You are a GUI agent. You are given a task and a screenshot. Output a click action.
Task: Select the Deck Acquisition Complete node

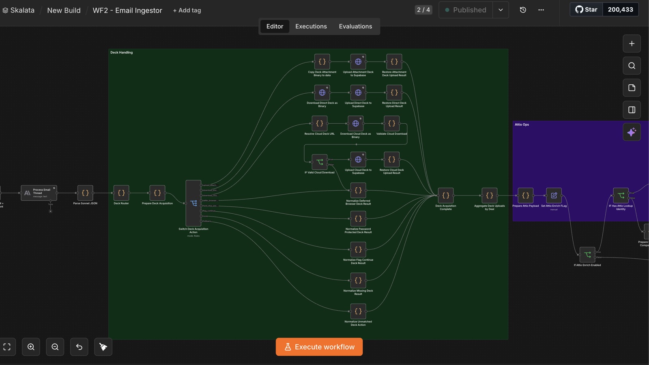[x=446, y=195]
